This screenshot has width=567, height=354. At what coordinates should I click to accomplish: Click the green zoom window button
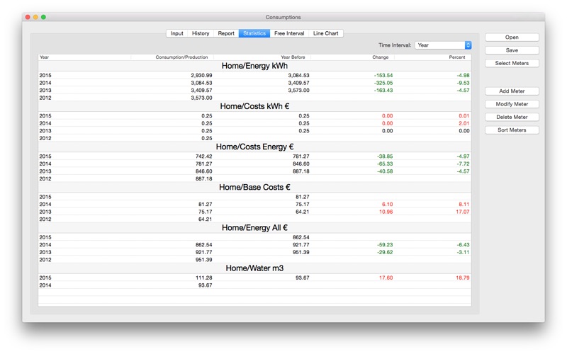pyautogui.click(x=43, y=17)
